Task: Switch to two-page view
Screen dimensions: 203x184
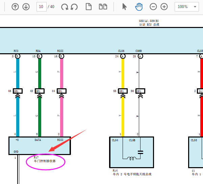Action: coord(103,7)
